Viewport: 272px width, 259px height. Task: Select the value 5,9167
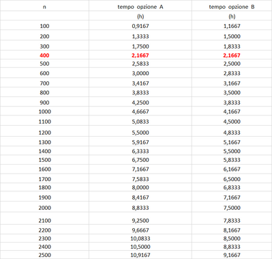(x=140, y=142)
